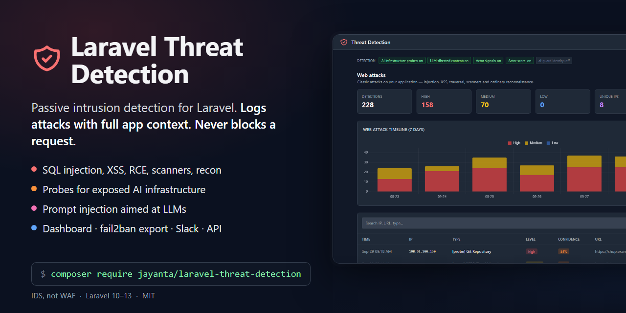Viewport: 626px width, 313px height.
Task: Sort table by the TIME column header
Action: coord(366,240)
